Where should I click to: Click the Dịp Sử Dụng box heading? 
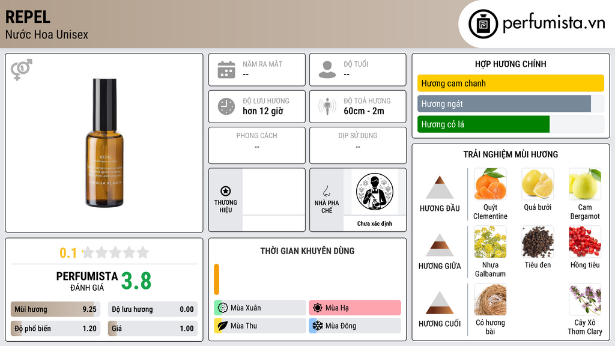(358, 135)
